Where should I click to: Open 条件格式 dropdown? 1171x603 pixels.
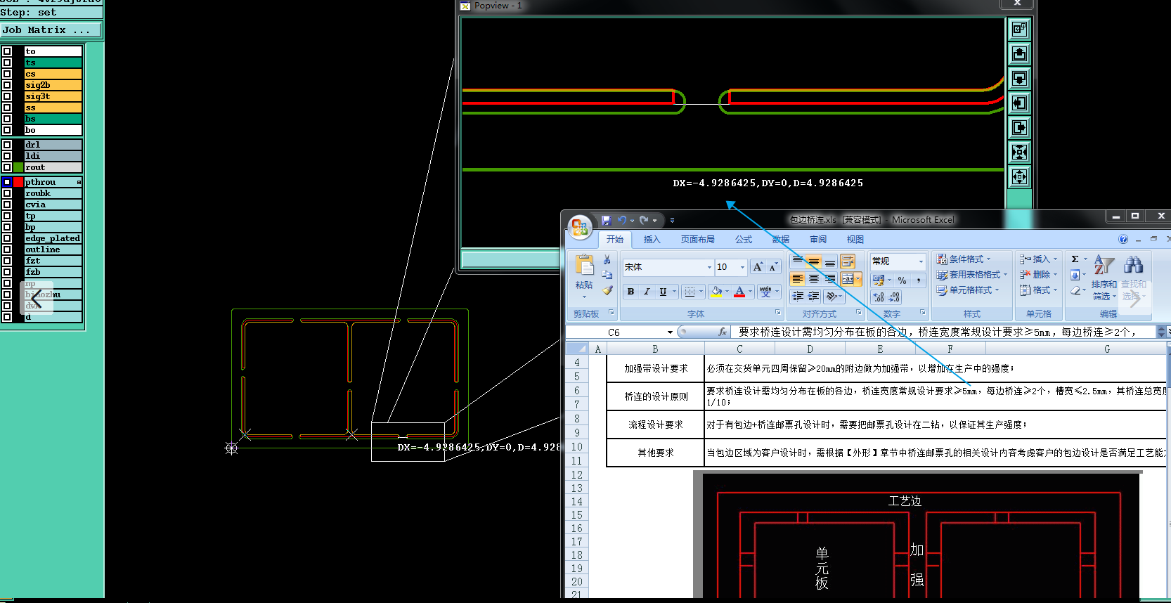tap(964, 259)
